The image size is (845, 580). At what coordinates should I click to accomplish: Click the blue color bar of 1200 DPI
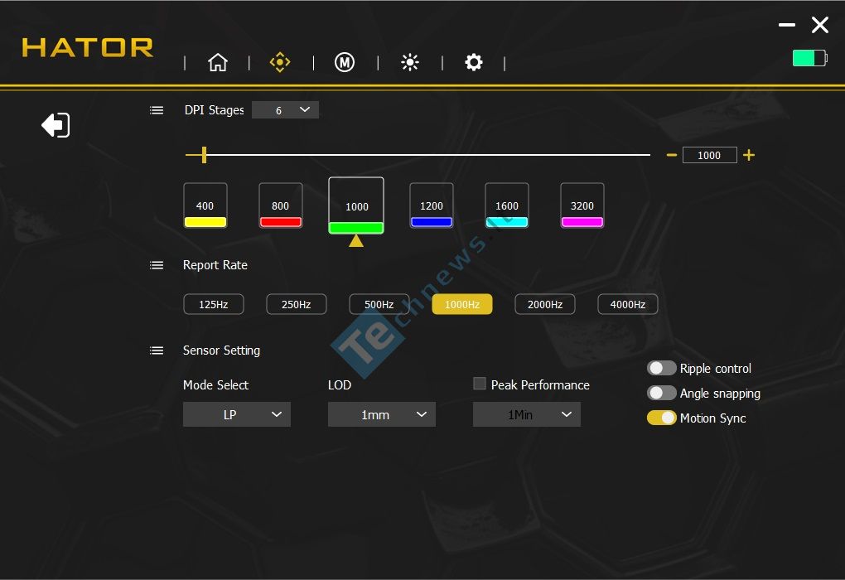[x=431, y=222]
